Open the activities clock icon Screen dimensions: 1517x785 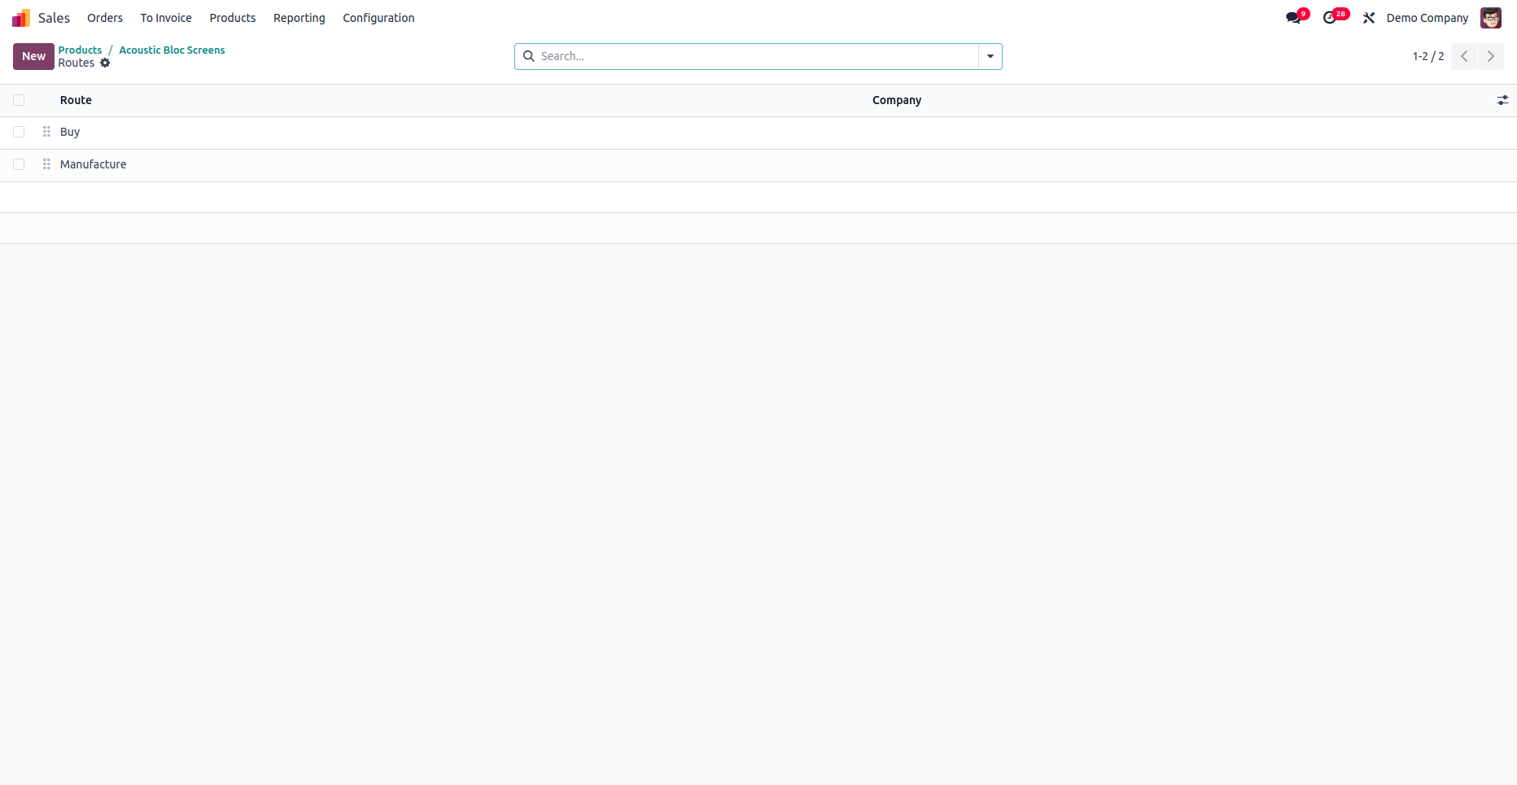click(x=1330, y=18)
